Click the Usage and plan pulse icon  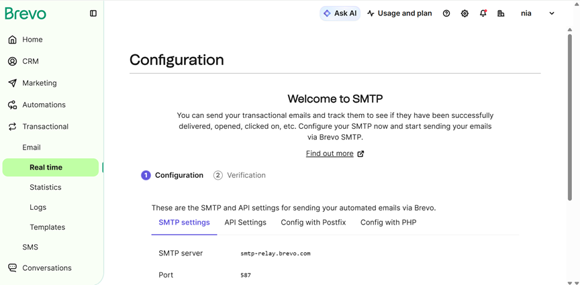point(371,13)
